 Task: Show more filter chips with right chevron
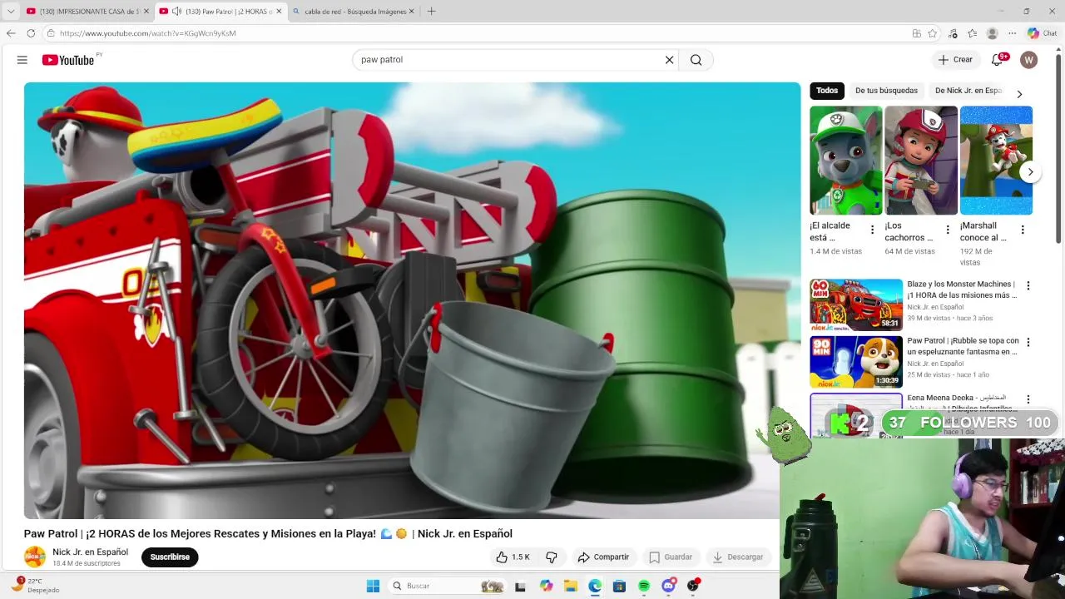click(1019, 94)
